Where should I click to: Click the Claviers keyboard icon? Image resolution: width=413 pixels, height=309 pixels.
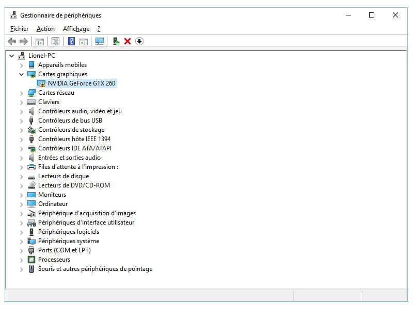pyautogui.click(x=31, y=102)
